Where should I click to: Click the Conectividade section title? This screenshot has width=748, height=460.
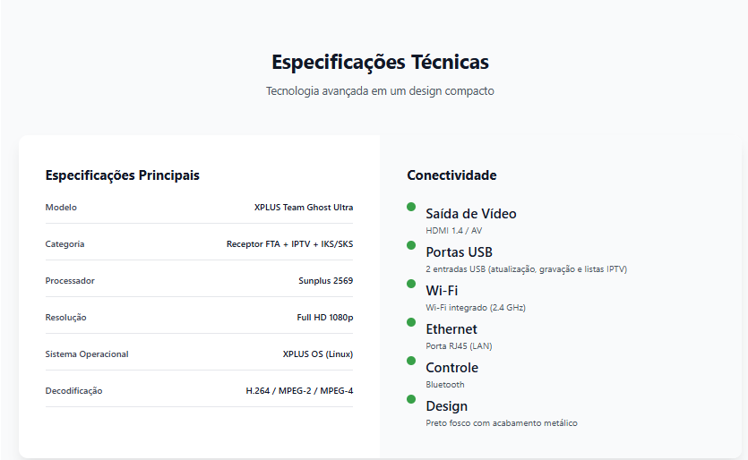[451, 175]
